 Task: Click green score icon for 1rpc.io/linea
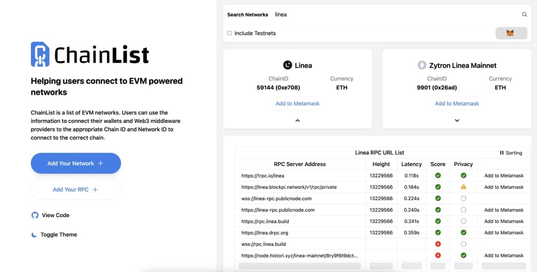(438, 176)
